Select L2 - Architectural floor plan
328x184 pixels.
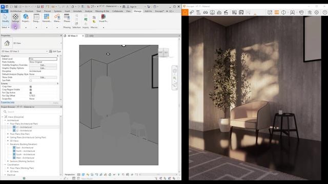(x=24, y=131)
